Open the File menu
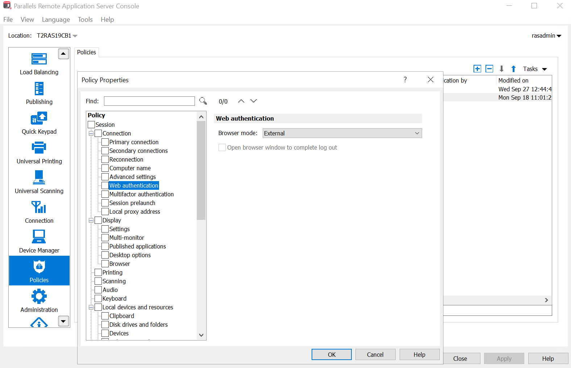This screenshot has height=368, width=571. [8, 20]
